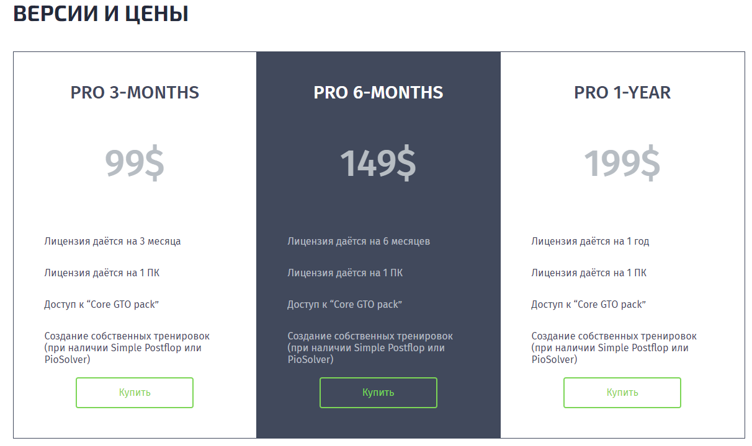Click 'Создание собственных тренировок' in 6-months card
This screenshot has width=752, height=446.
pos(370,336)
